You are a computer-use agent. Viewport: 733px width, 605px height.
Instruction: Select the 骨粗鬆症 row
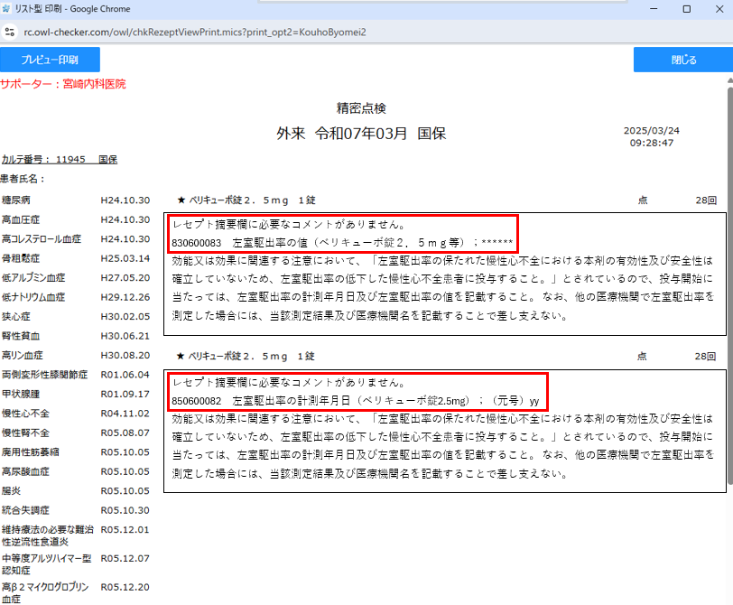point(76,258)
